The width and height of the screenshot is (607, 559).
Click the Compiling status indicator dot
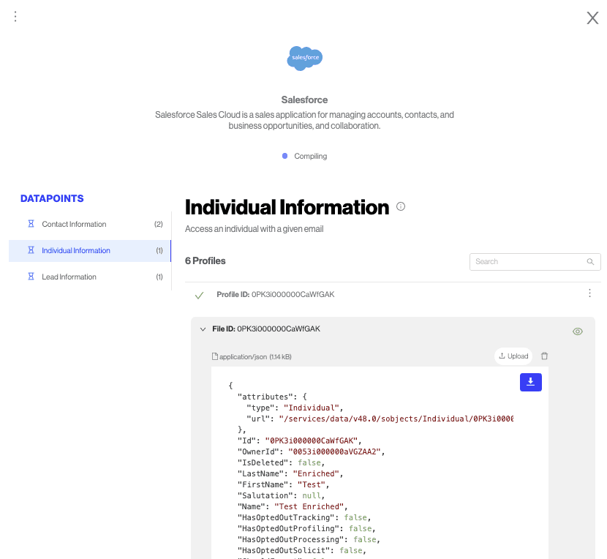(284, 156)
